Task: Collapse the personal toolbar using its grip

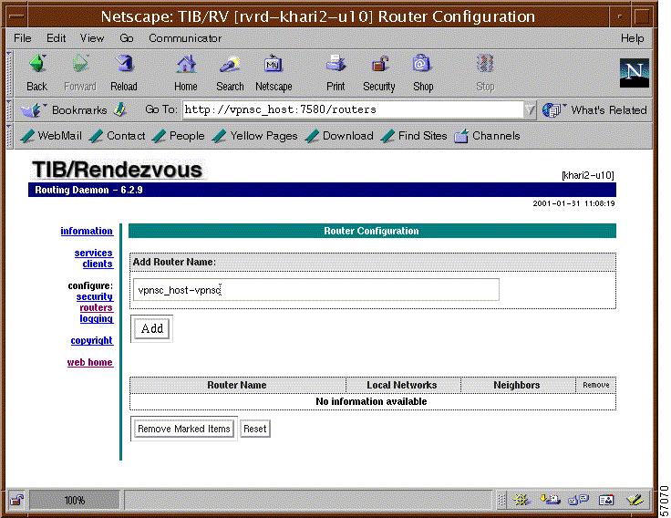Action: click(9, 136)
